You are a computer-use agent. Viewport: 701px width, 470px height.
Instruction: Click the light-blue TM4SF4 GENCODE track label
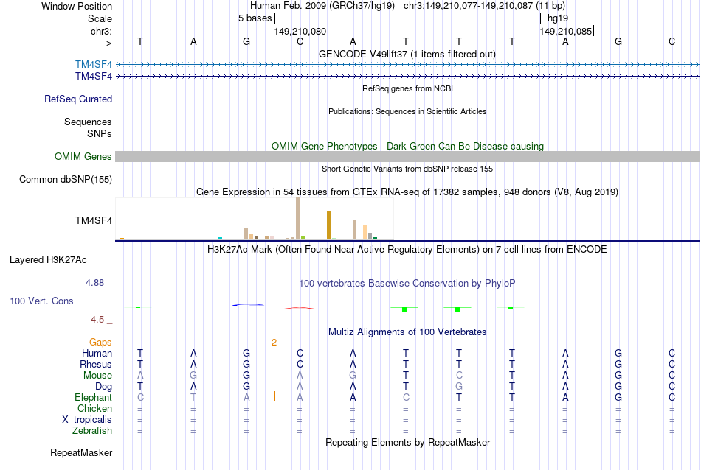[x=94, y=65]
